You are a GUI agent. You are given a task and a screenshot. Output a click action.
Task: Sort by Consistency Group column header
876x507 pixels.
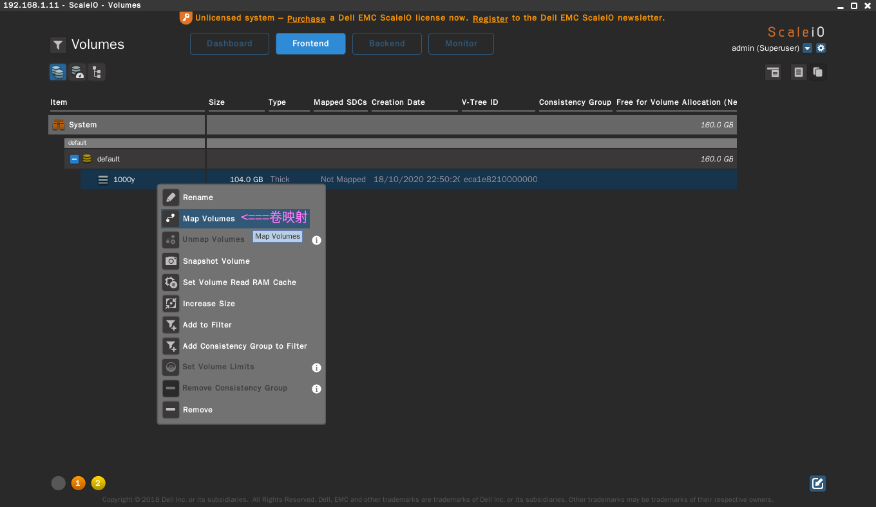click(575, 102)
